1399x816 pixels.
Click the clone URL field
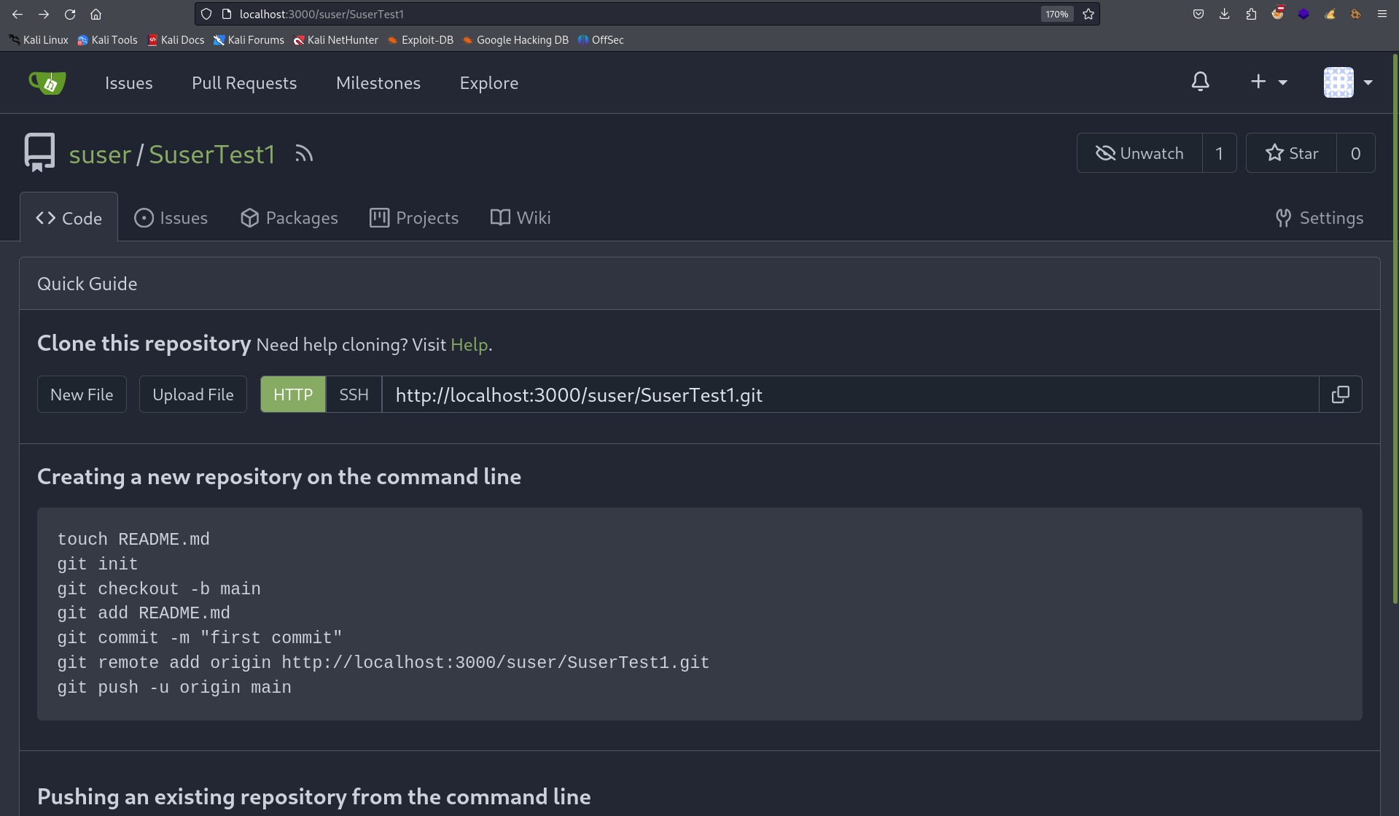click(x=850, y=395)
